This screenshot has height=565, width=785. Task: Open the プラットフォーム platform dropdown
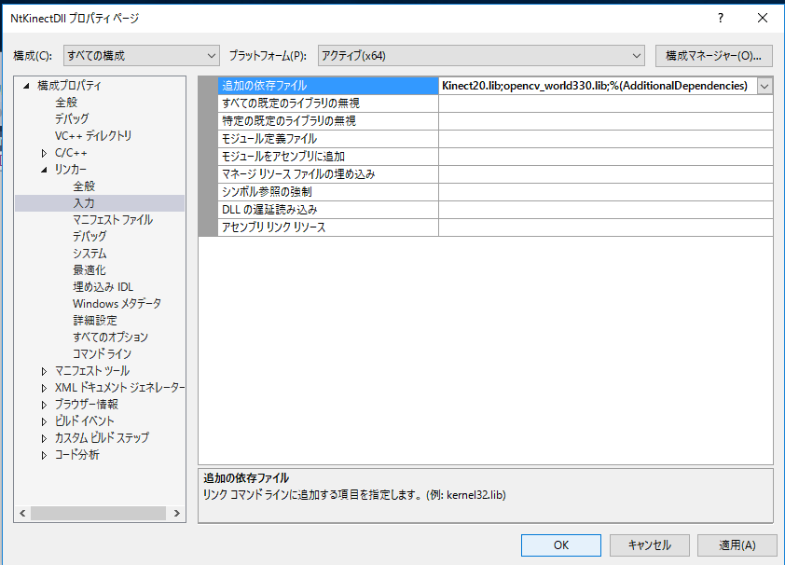click(x=481, y=56)
